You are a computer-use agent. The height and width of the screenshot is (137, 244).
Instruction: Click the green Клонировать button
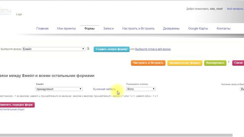pos(215,63)
